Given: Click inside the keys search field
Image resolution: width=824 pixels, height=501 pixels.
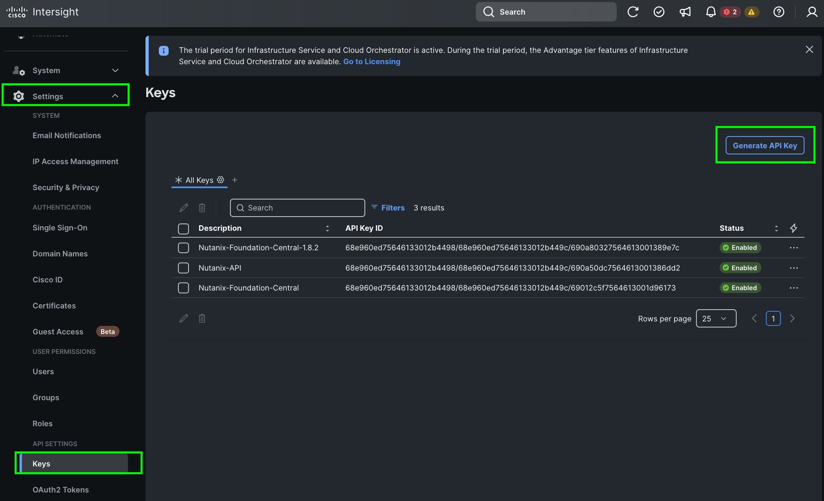Looking at the screenshot, I should 297,208.
